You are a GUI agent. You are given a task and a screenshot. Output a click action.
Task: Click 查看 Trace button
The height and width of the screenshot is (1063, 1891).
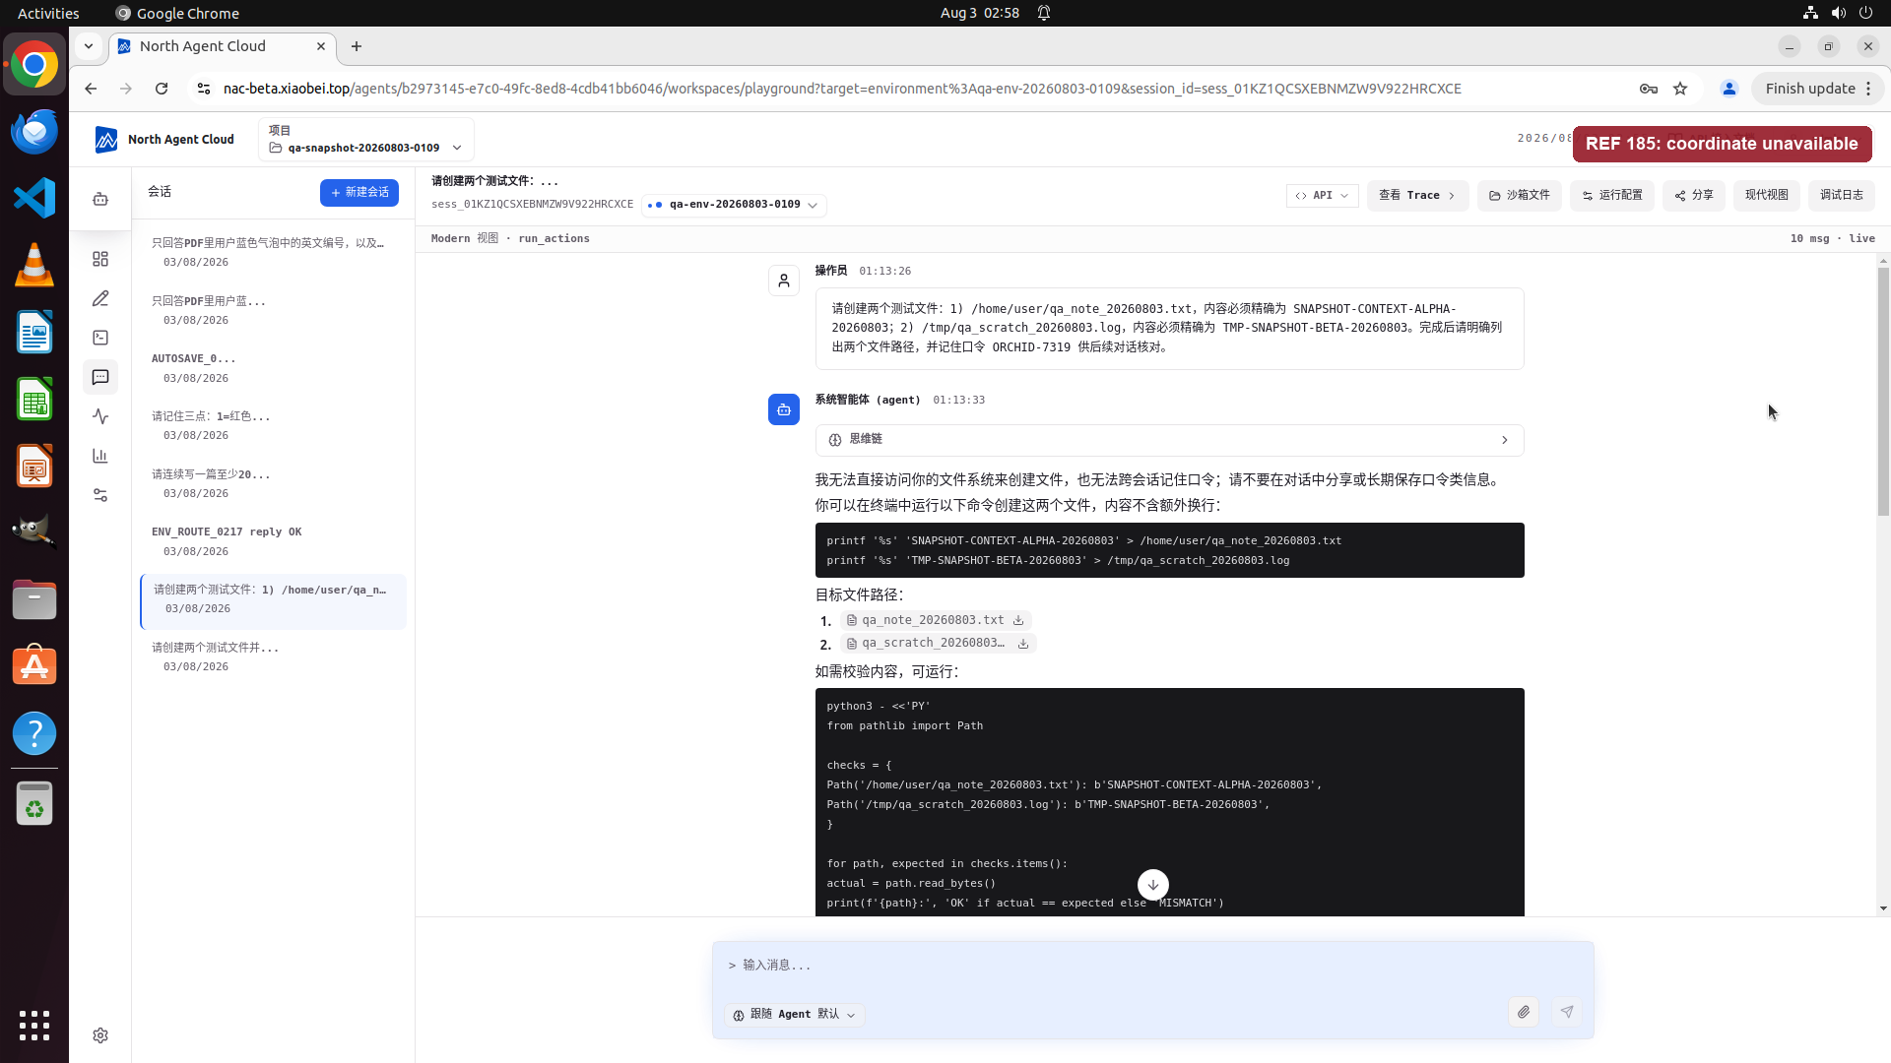tap(1417, 196)
